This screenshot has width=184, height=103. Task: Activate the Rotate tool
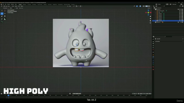pyautogui.click(x=5, y=13)
